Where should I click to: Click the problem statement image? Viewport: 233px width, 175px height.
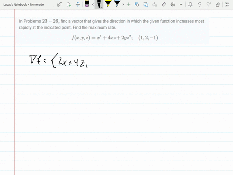(x=112, y=31)
